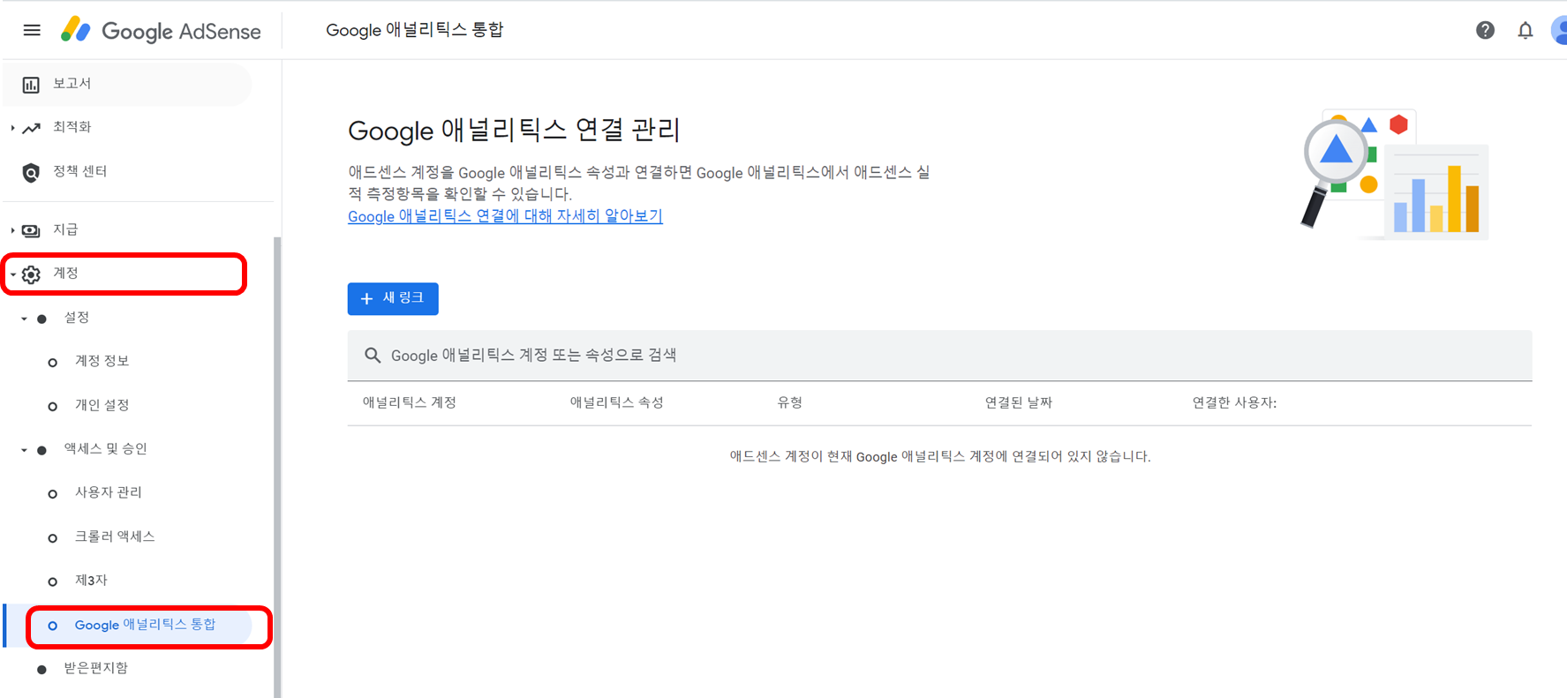Click the sidebar vertical scrollbar
The width and height of the screenshot is (1567, 698).
pos(277,468)
